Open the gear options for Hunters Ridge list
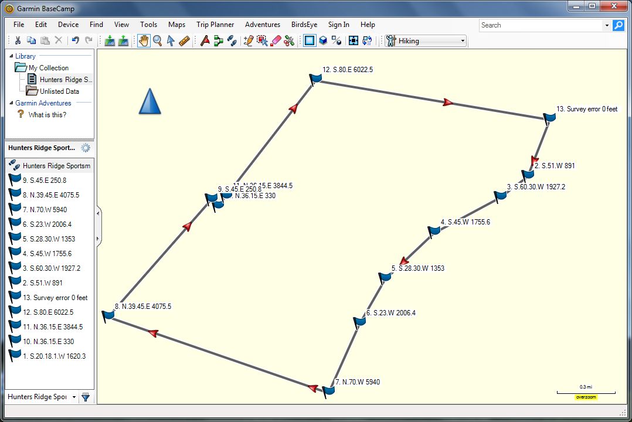 click(x=86, y=148)
